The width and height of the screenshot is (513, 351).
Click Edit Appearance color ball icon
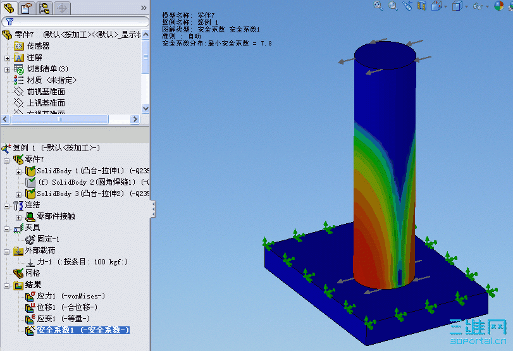[499, 6]
